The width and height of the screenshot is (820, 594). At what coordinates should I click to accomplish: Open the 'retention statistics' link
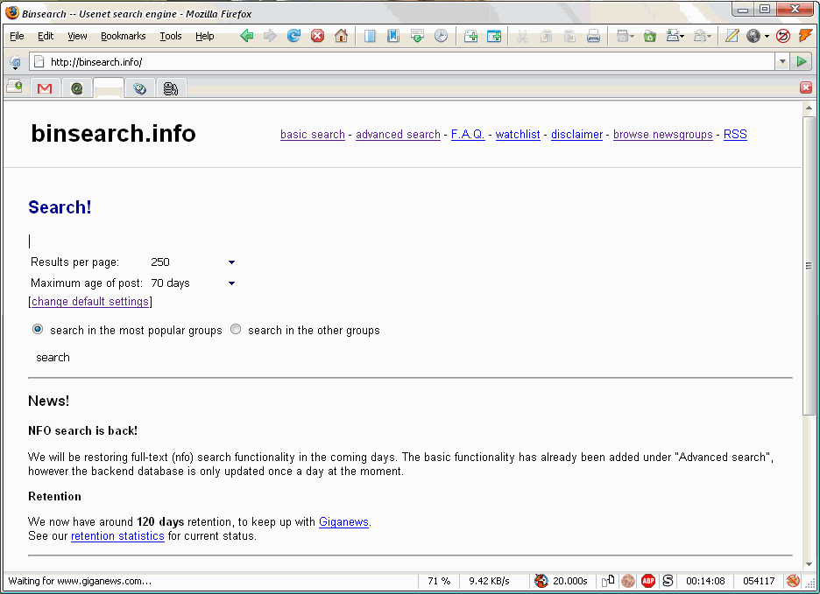point(117,536)
